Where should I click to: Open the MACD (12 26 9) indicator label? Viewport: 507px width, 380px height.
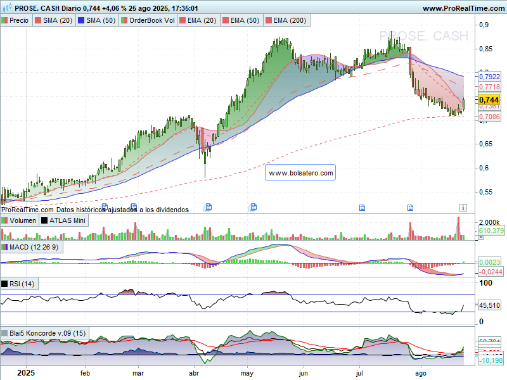(x=33, y=246)
